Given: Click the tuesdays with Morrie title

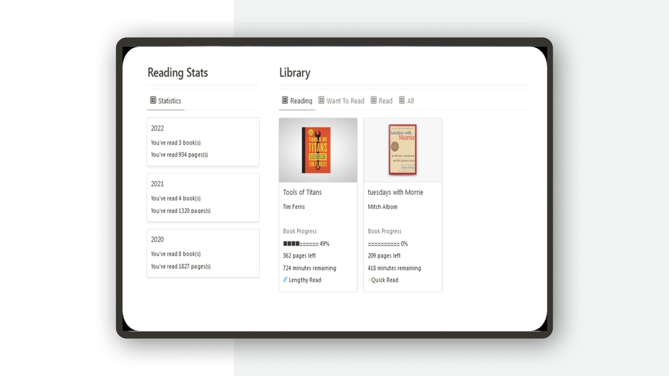Looking at the screenshot, I should (395, 192).
